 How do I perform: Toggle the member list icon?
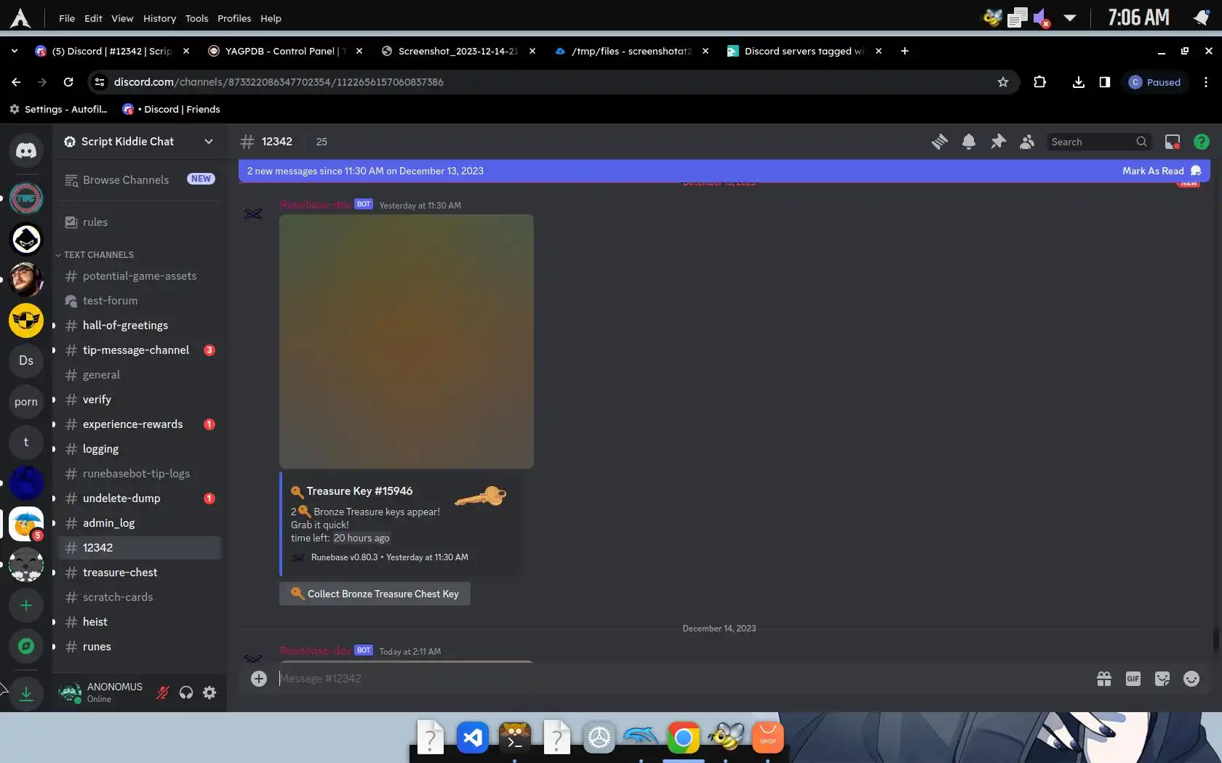1027,142
